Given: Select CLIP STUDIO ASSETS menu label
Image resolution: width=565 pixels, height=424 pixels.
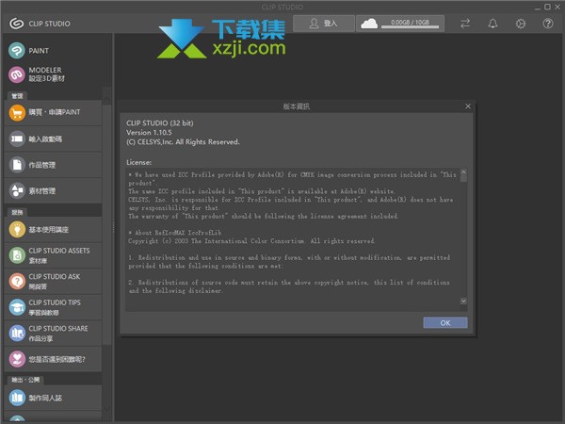Looking at the screenshot, I should point(59,251).
